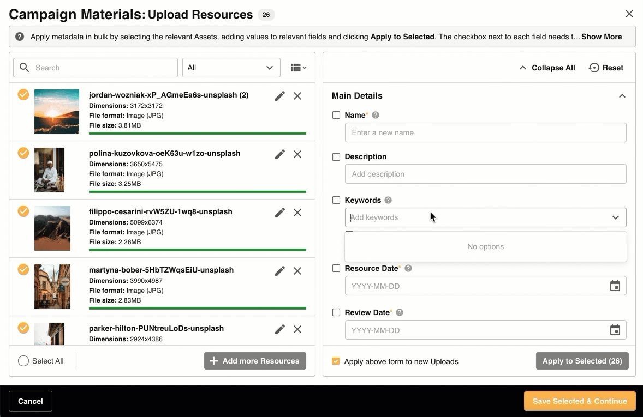
Task: Click Show More in the info banner
Action: tap(602, 37)
